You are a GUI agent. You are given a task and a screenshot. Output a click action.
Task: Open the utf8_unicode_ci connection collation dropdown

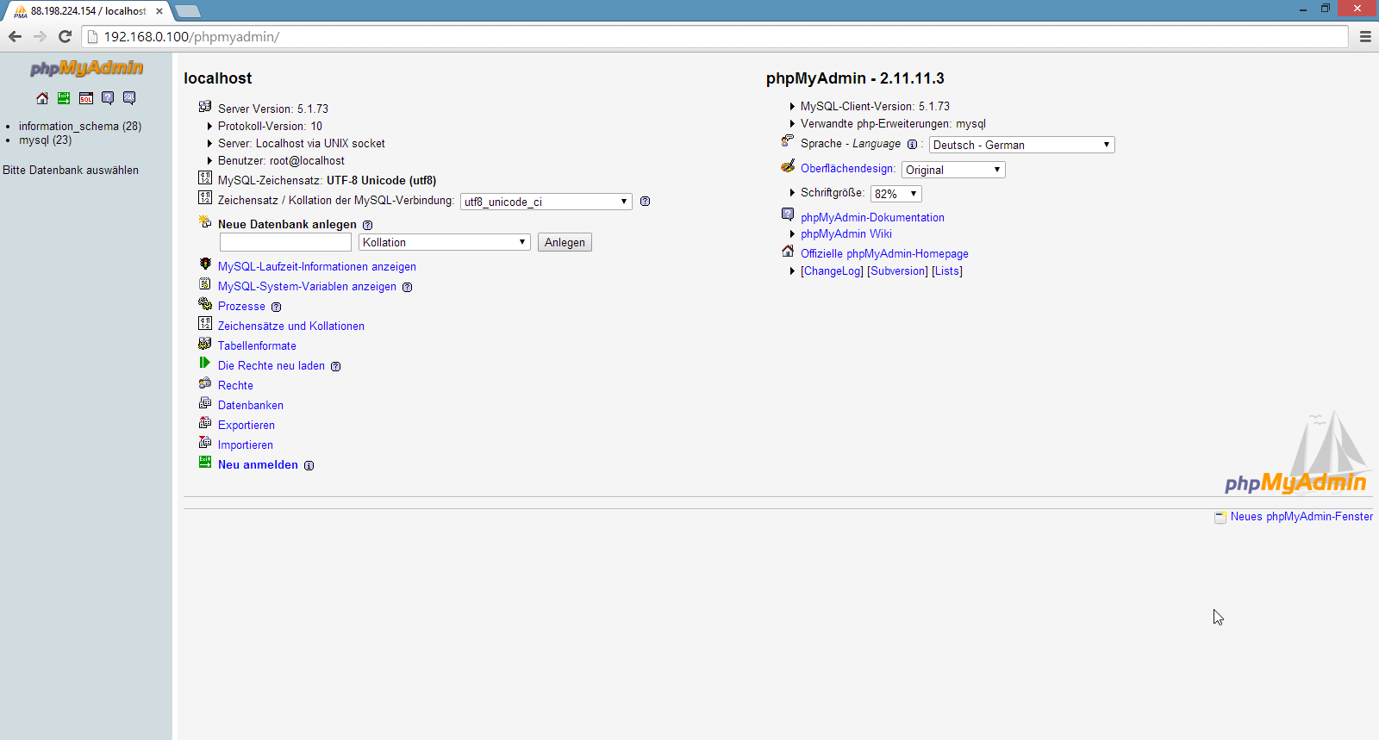(546, 202)
